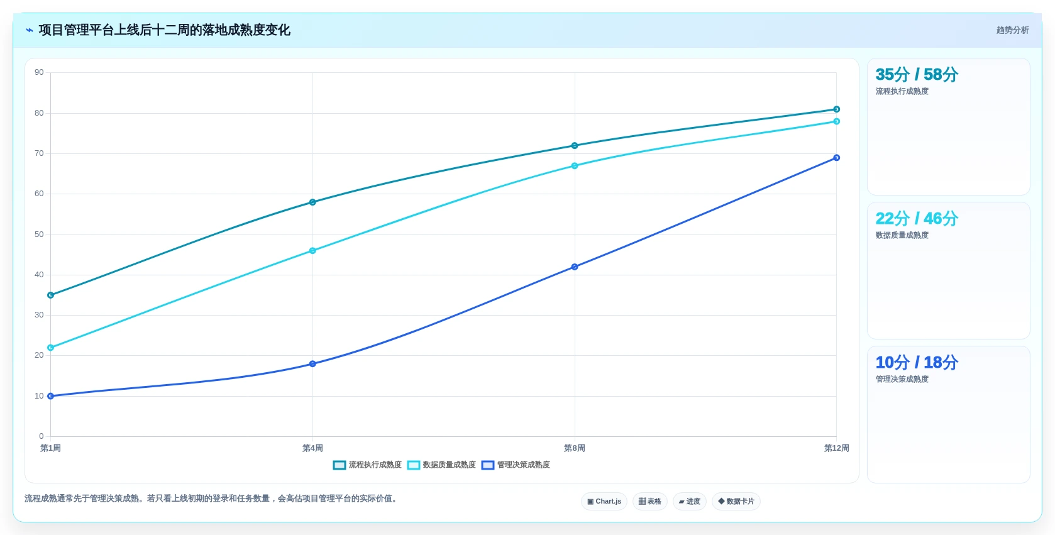Select the 管理决策成熟度 point at 第8周
1055x535 pixels.
[575, 267]
